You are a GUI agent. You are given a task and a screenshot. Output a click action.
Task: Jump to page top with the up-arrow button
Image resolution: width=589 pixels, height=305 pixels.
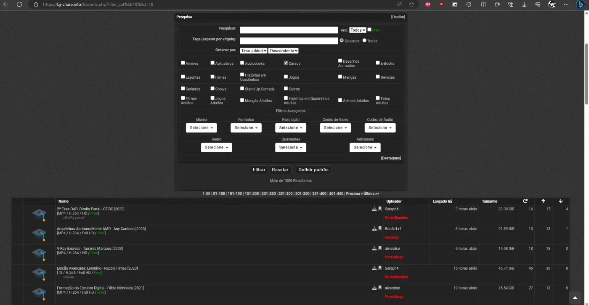click(575, 297)
